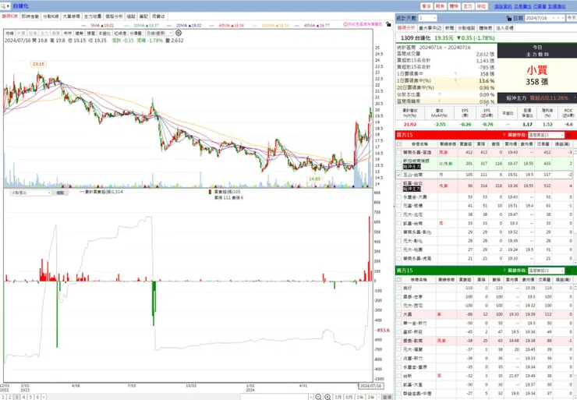Open the 關鍵券商 dropdown in the 賣方15 header

546,271
